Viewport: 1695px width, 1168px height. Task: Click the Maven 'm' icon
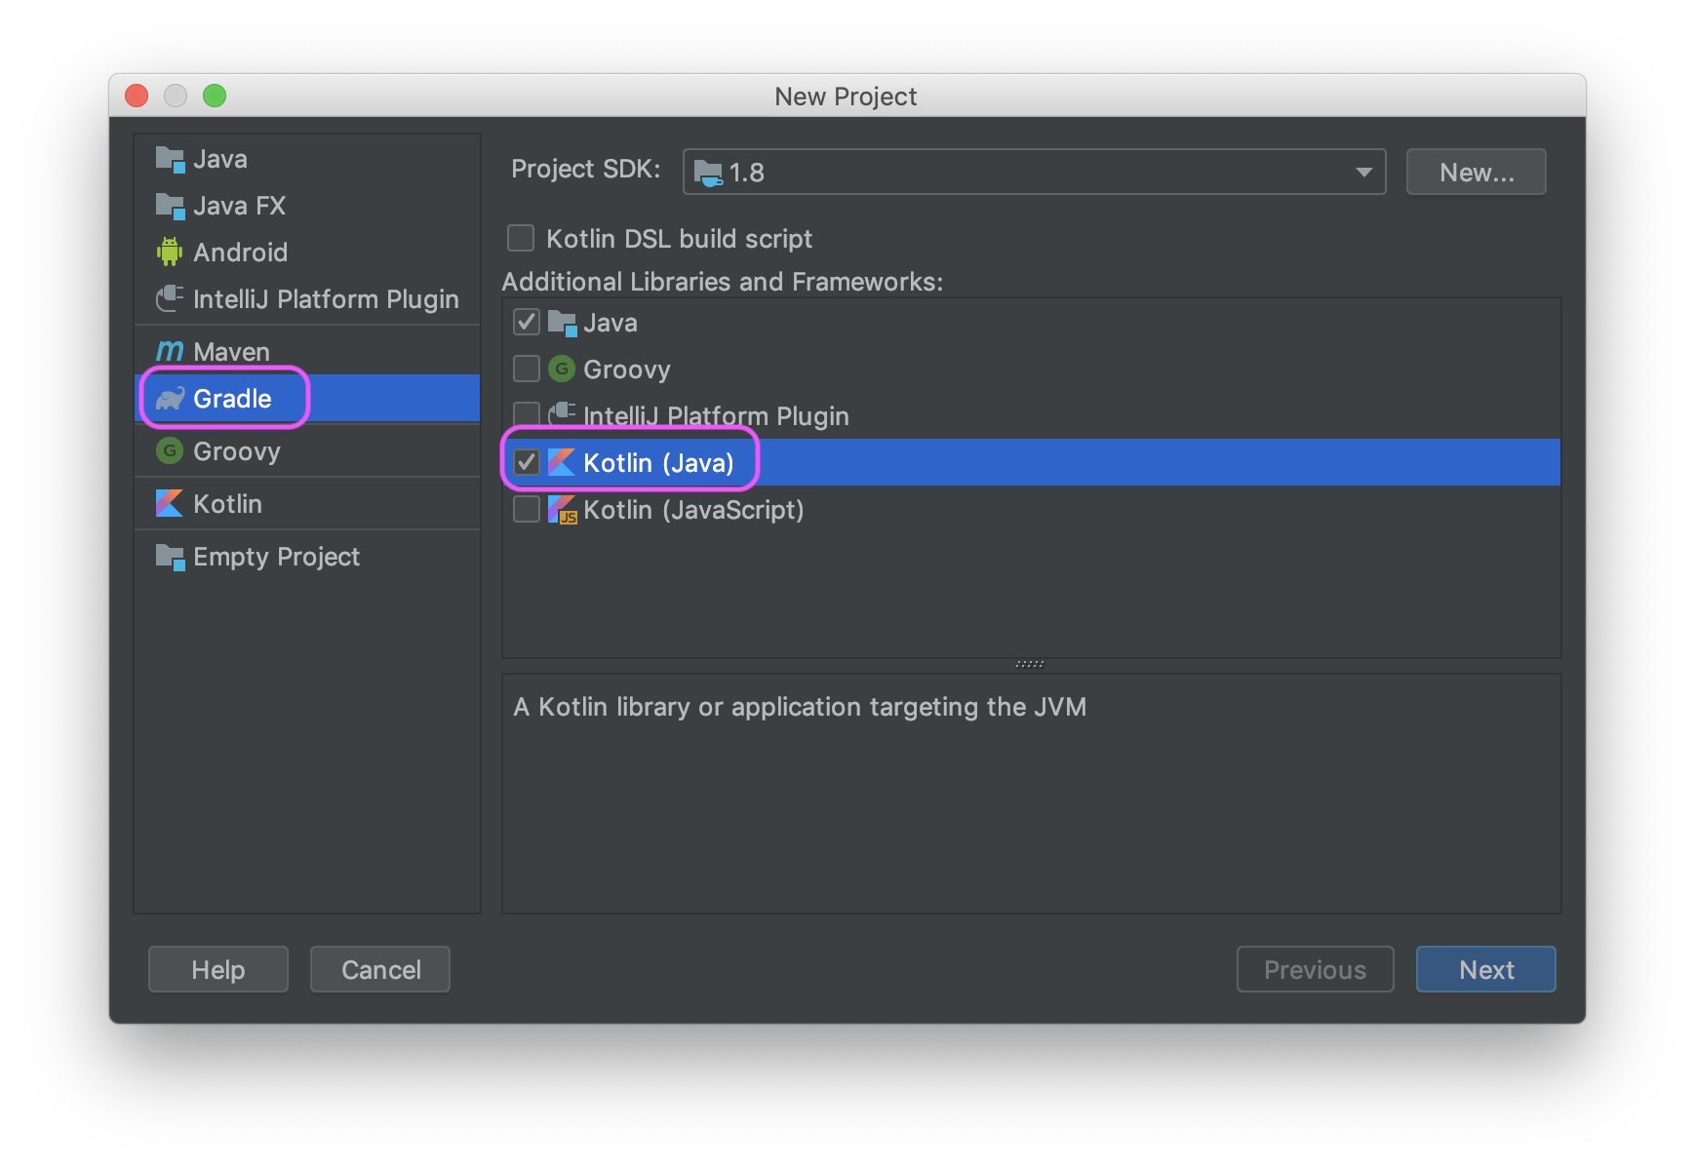[170, 351]
